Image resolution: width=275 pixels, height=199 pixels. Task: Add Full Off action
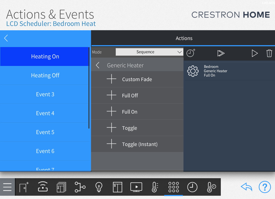click(x=137, y=95)
